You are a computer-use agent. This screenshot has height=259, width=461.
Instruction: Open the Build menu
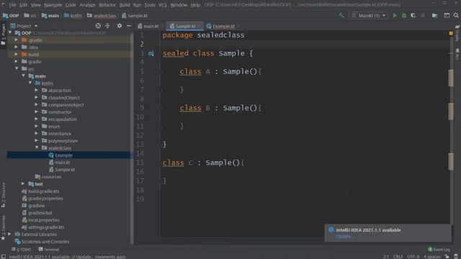click(x=125, y=5)
